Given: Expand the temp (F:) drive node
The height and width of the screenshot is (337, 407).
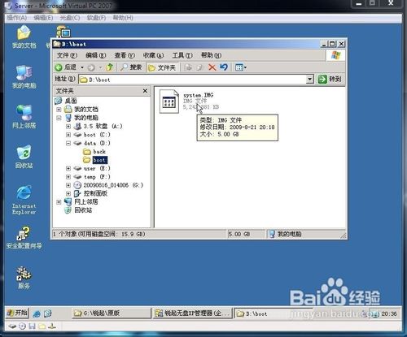Looking at the screenshot, I should [68, 177].
